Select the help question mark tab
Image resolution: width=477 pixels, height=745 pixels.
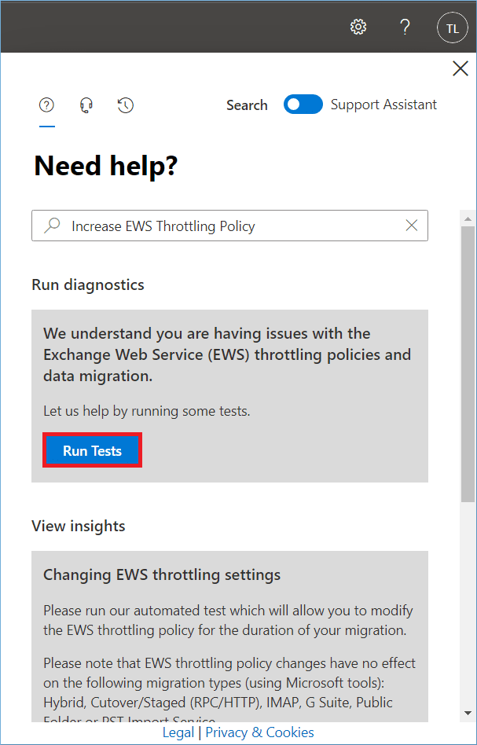tap(46, 105)
